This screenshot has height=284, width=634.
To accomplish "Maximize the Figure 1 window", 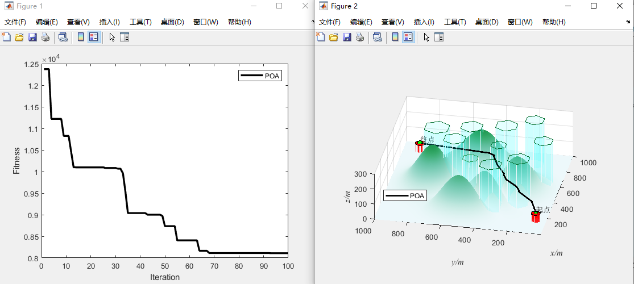I will (x=279, y=6).
